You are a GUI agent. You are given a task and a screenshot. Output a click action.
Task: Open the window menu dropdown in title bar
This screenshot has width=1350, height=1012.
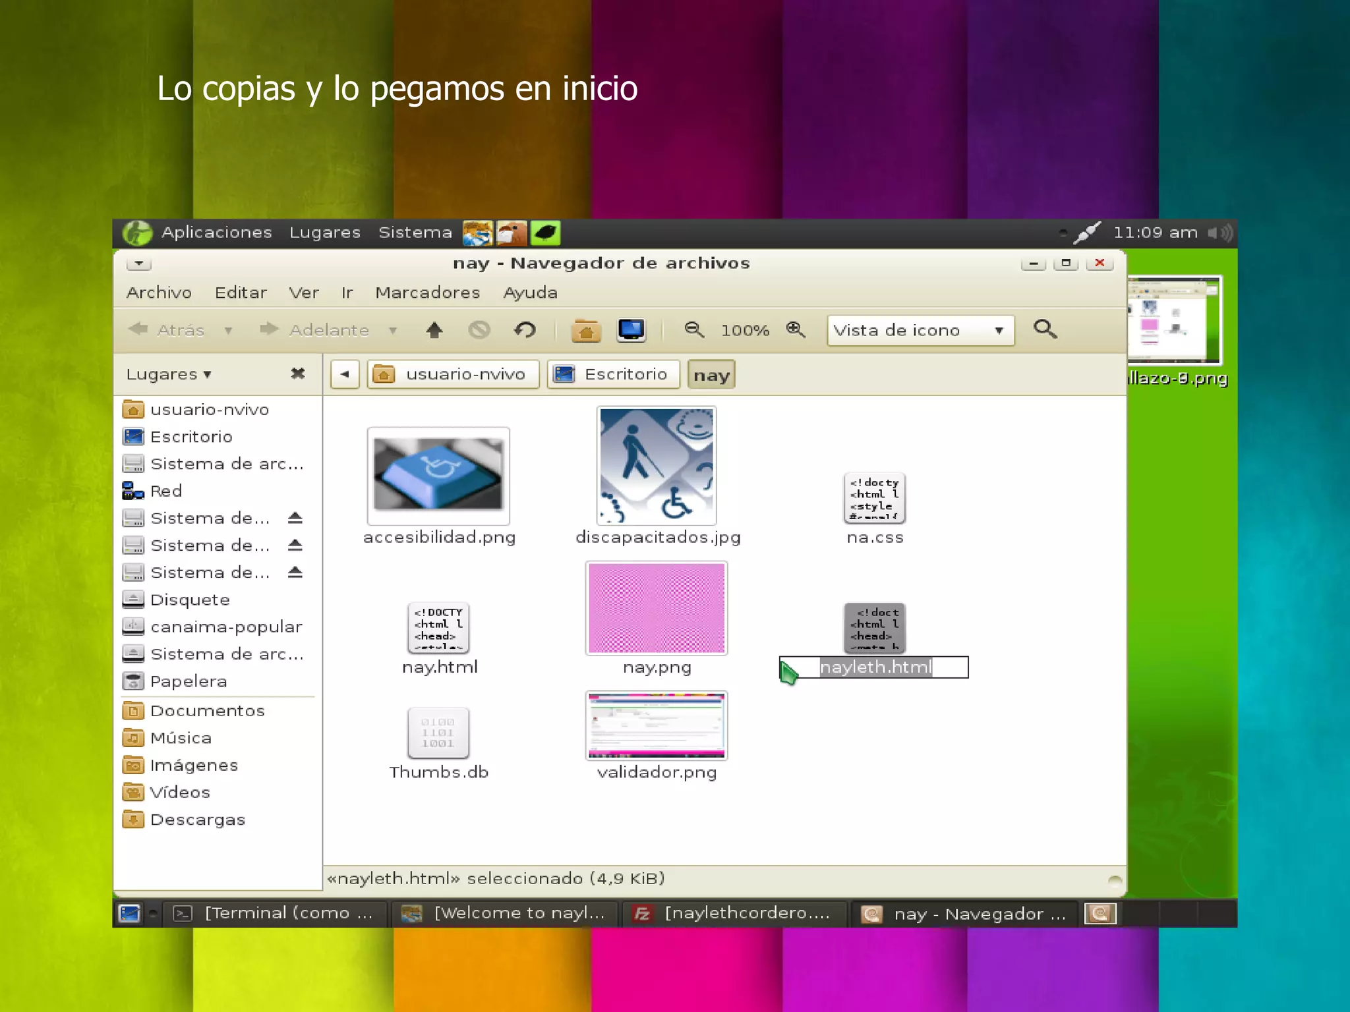point(139,264)
